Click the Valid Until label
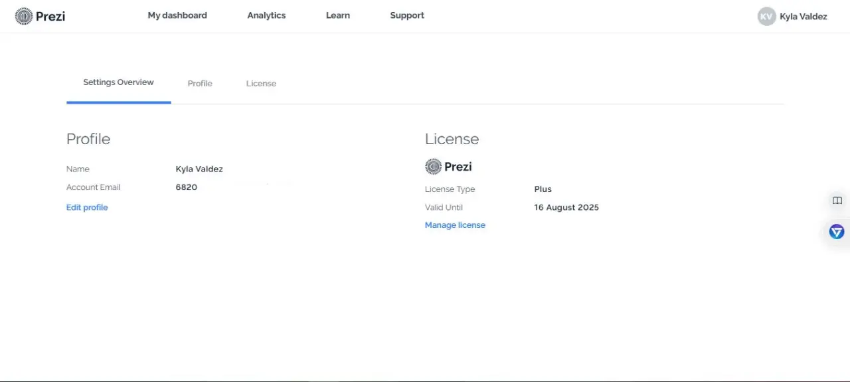The image size is (850, 382). click(x=444, y=207)
